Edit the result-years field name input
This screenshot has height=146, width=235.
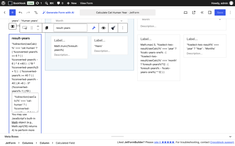[x=70, y=28]
